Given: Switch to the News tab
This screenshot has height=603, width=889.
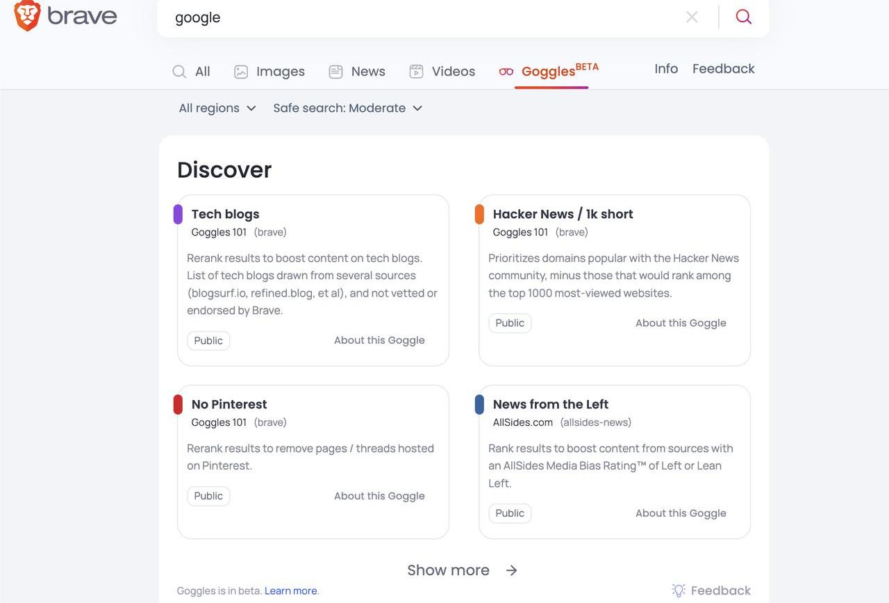Looking at the screenshot, I should (357, 72).
